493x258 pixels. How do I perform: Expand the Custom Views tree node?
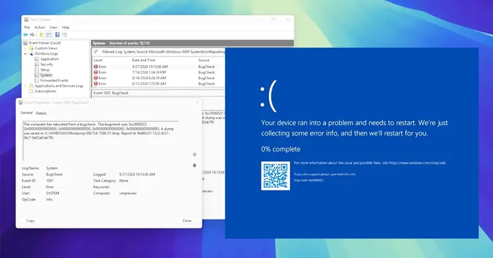click(x=26, y=48)
